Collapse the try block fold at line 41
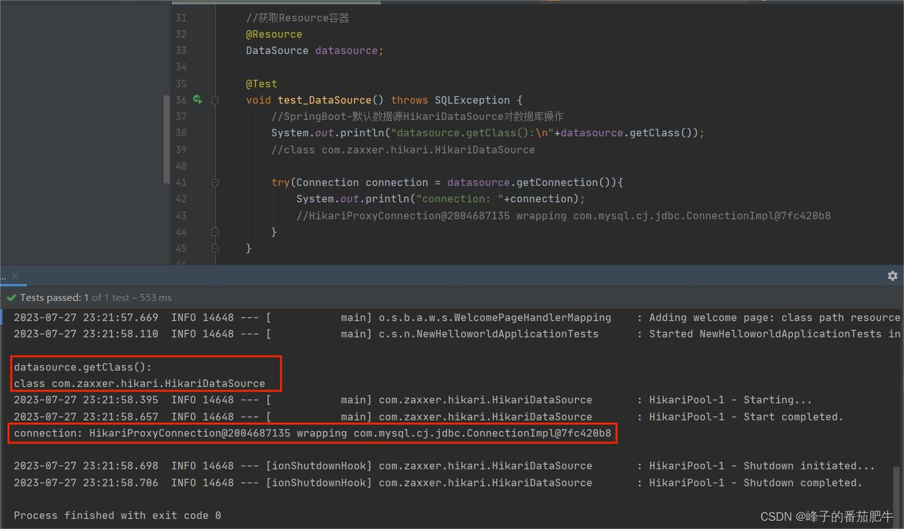Viewport: 904px width, 529px height. [x=215, y=182]
